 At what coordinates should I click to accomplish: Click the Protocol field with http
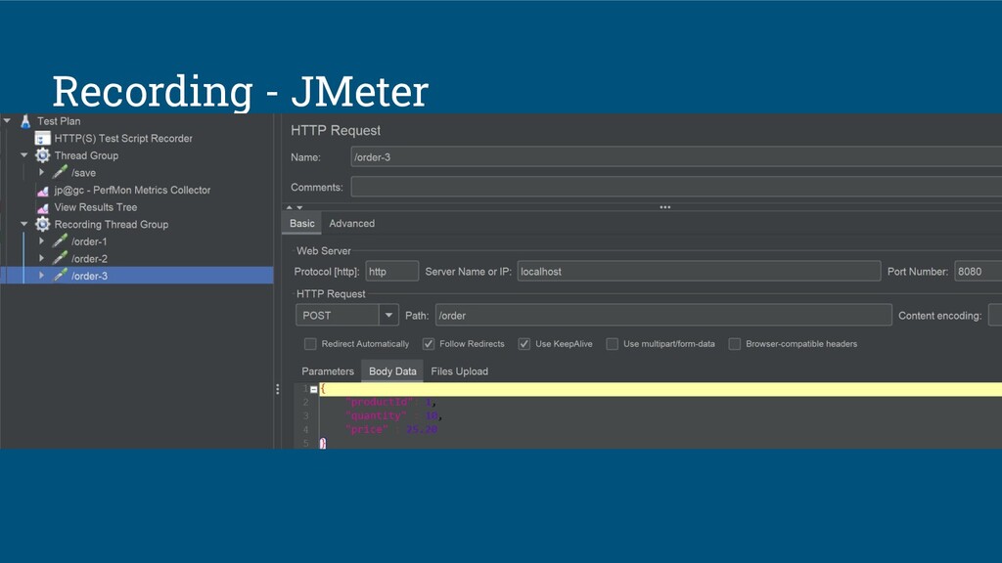(391, 272)
